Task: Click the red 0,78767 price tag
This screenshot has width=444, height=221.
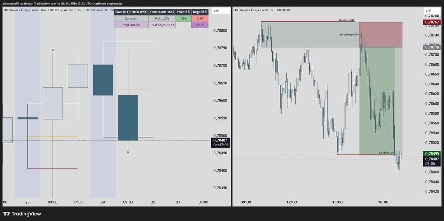Action: pyautogui.click(x=432, y=22)
